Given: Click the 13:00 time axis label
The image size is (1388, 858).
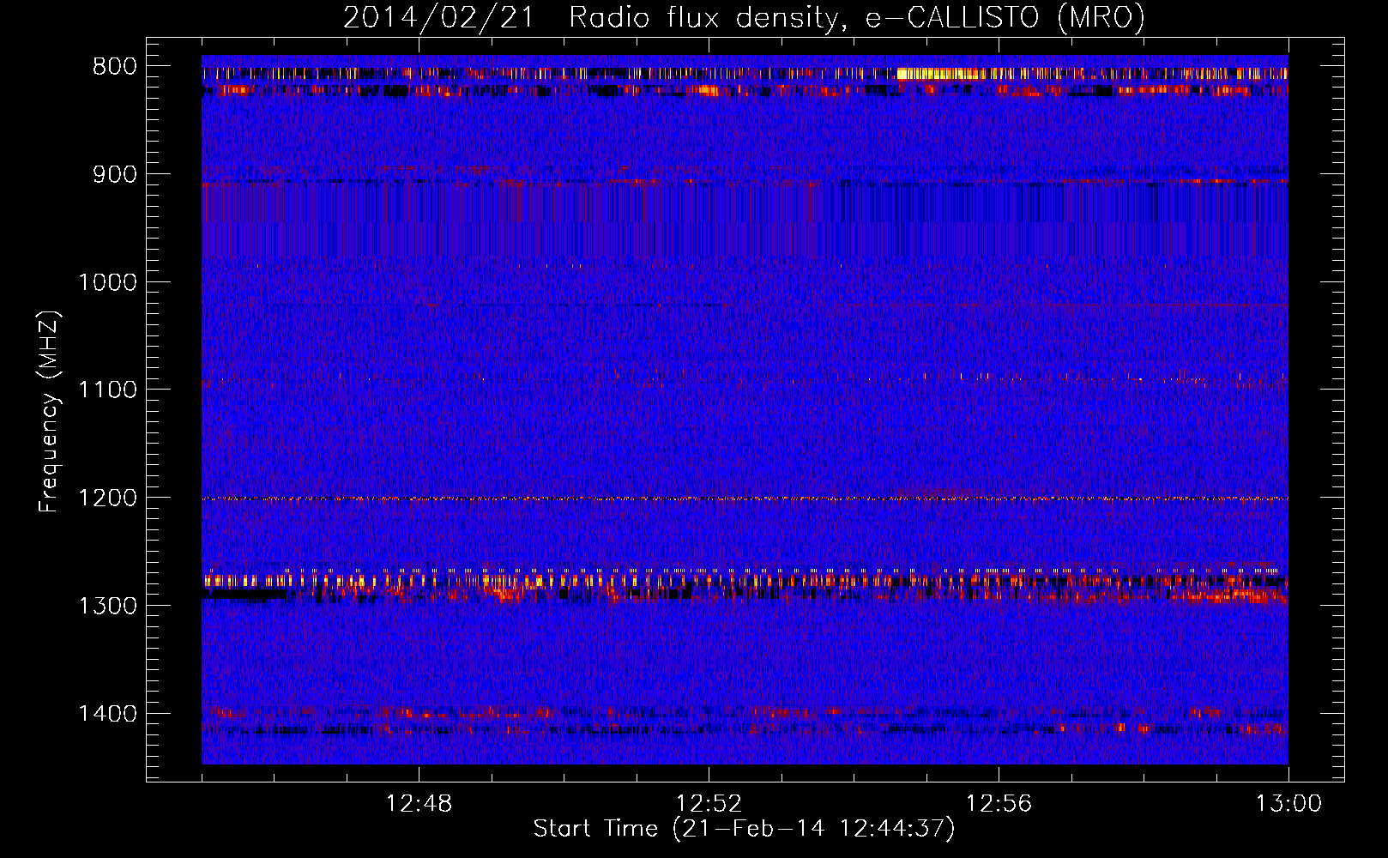Looking at the screenshot, I should click(1288, 804).
